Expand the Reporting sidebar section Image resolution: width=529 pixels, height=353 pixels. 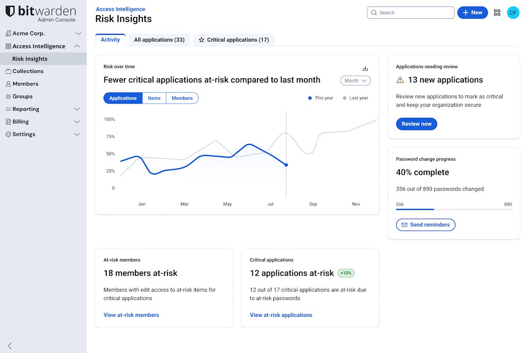coord(43,109)
